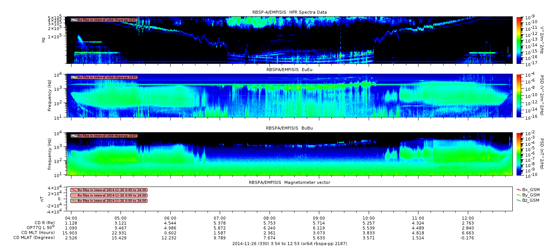Click the middle warning icon in the Magnetometer panel

point(74,195)
